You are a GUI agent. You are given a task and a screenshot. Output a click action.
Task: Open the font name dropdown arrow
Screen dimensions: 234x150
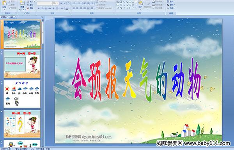click(x=51, y=3)
